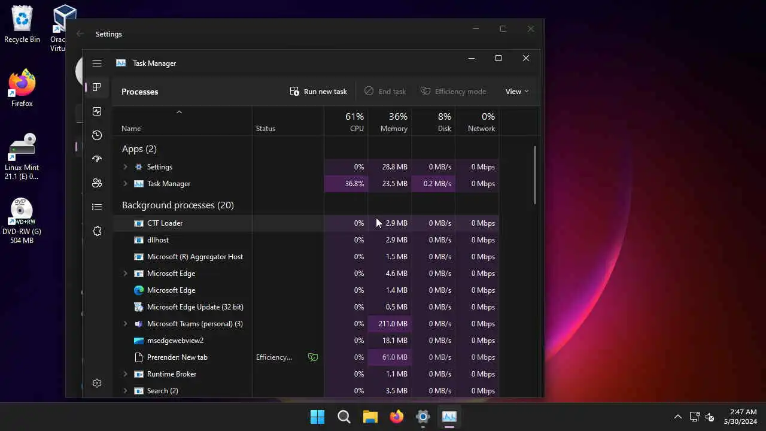This screenshot has height=431, width=766.
Task: Switch to Settings app via taskbar icon
Action: [x=423, y=417]
